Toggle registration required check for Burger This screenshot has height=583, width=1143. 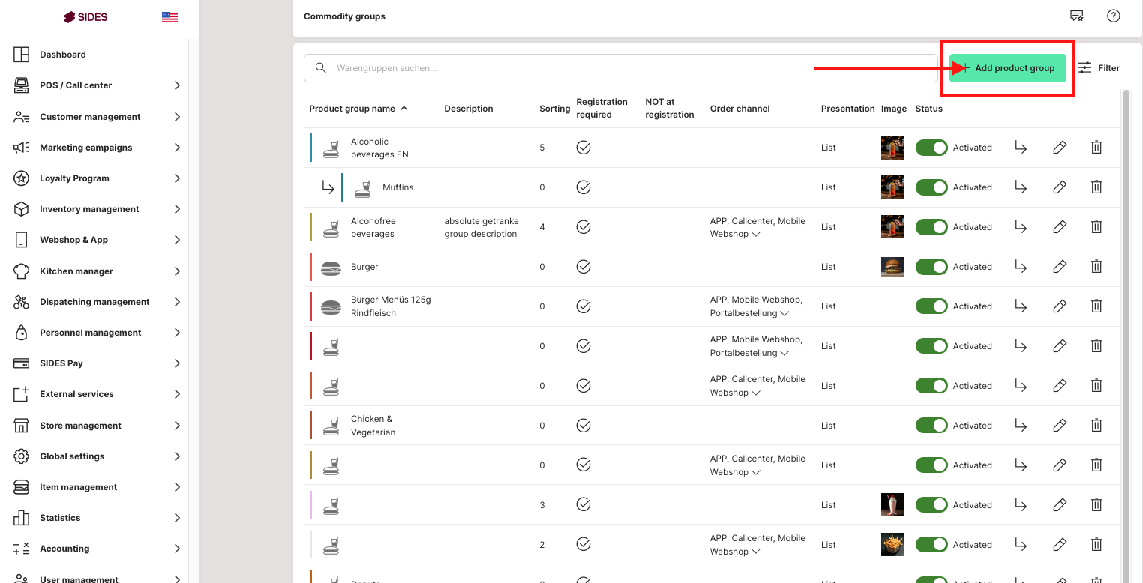pos(583,267)
